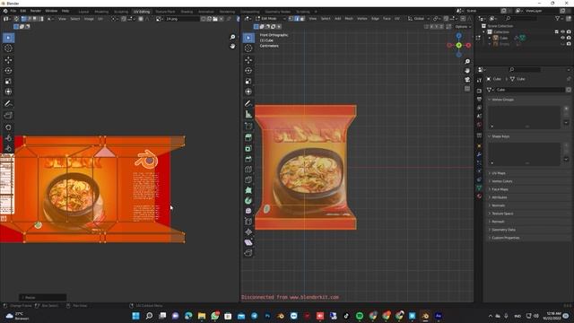Open the Global transform orientation dropdown
The width and height of the screenshot is (574, 323).
click(419, 19)
